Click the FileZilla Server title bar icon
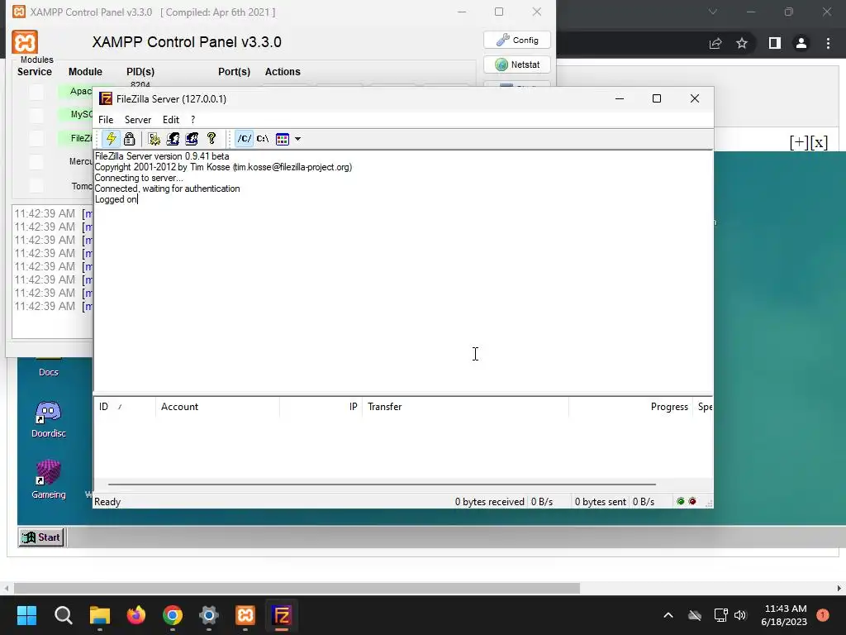846x635 pixels. (106, 99)
